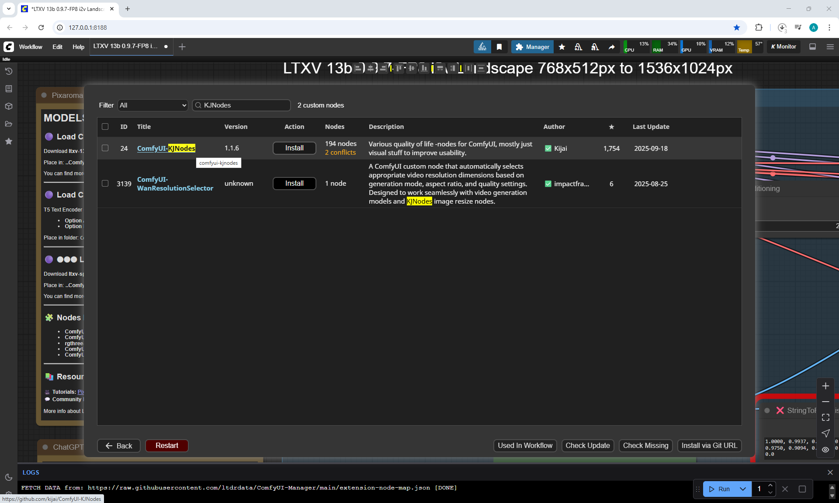
Task: Open the ComfyUI-KJNodes title link
Action: pos(166,149)
